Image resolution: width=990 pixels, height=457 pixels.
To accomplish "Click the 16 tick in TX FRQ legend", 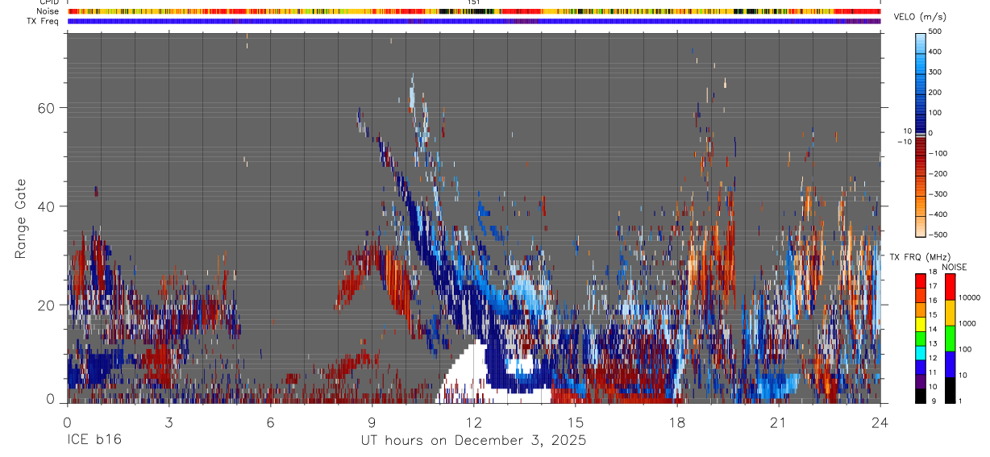I will (x=933, y=301).
